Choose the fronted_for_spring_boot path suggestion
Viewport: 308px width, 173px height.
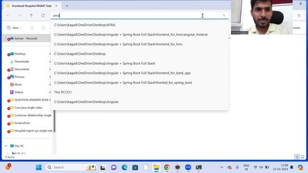(140, 83)
